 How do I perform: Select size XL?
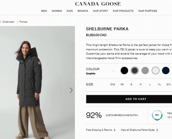click(159, 84)
